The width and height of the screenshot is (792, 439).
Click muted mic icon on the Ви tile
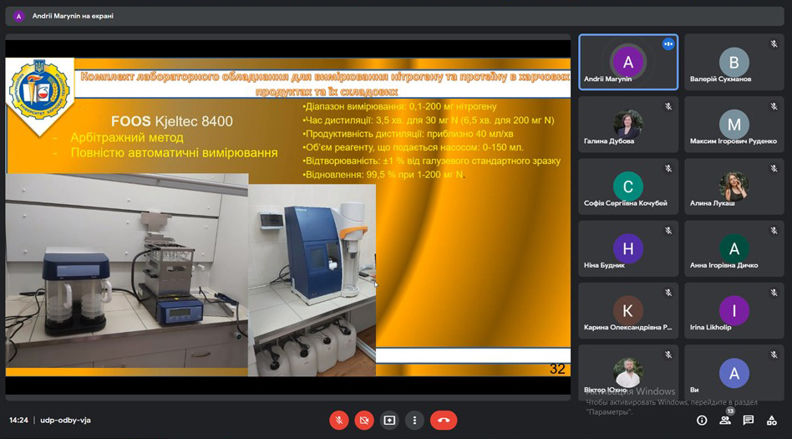pyautogui.click(x=774, y=355)
